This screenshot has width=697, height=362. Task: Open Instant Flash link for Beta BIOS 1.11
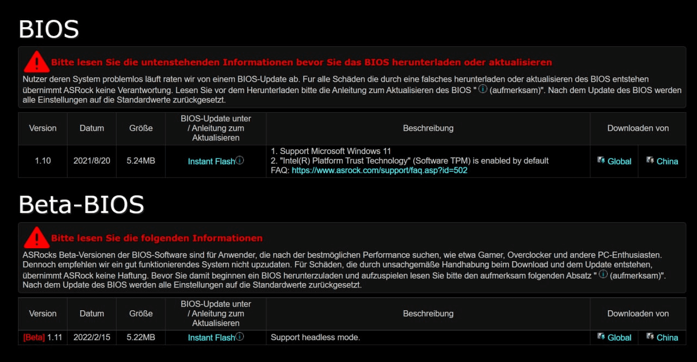[211, 338]
